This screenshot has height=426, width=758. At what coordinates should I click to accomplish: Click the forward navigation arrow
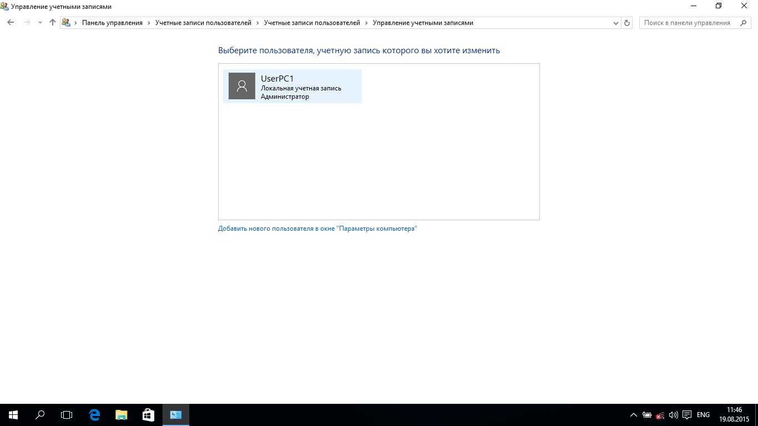point(27,23)
